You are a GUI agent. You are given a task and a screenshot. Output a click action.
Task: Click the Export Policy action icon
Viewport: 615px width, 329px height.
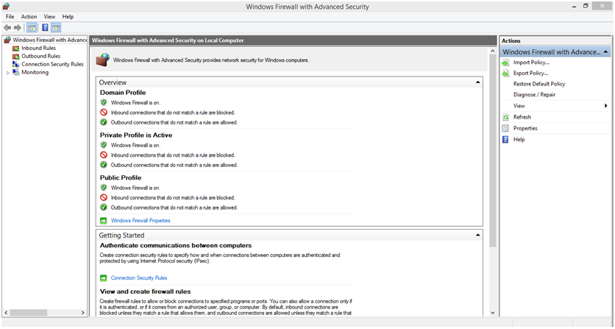tap(505, 73)
